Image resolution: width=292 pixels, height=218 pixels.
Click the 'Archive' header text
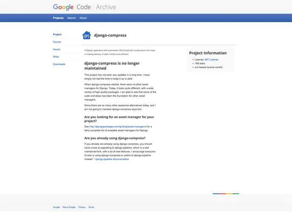106,7
